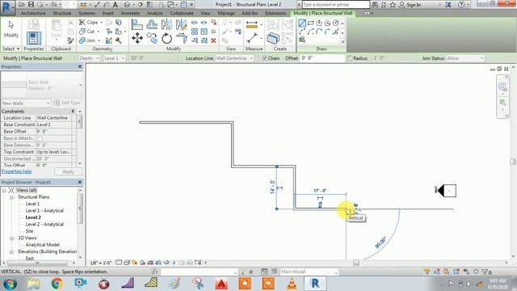Open the Join Status Allow dropdown
Image resolution: width=517 pixels, height=291 pixels.
point(465,58)
